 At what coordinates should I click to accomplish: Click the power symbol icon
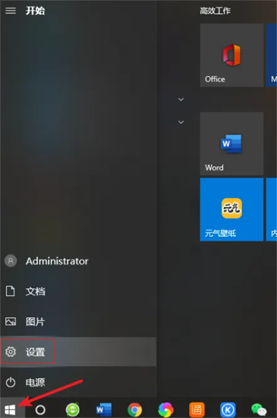click(x=11, y=382)
